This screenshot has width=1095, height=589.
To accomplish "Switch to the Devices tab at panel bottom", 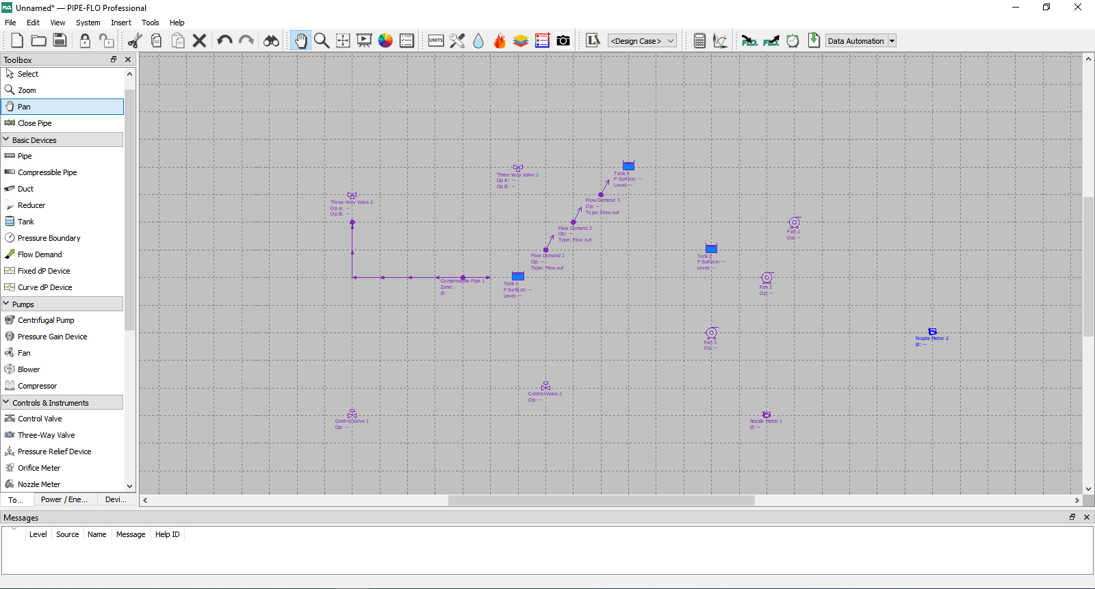I will (116, 499).
